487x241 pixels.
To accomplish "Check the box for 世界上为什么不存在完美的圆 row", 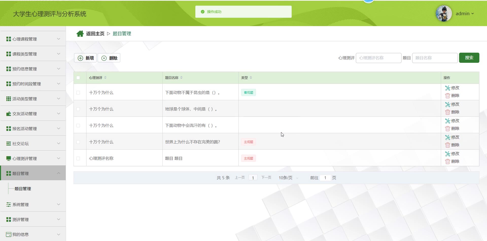I will pyautogui.click(x=78, y=142).
